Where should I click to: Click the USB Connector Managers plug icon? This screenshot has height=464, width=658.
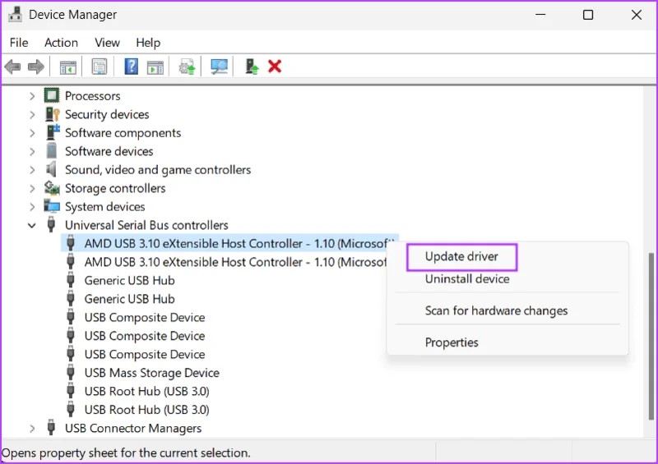[x=51, y=428]
